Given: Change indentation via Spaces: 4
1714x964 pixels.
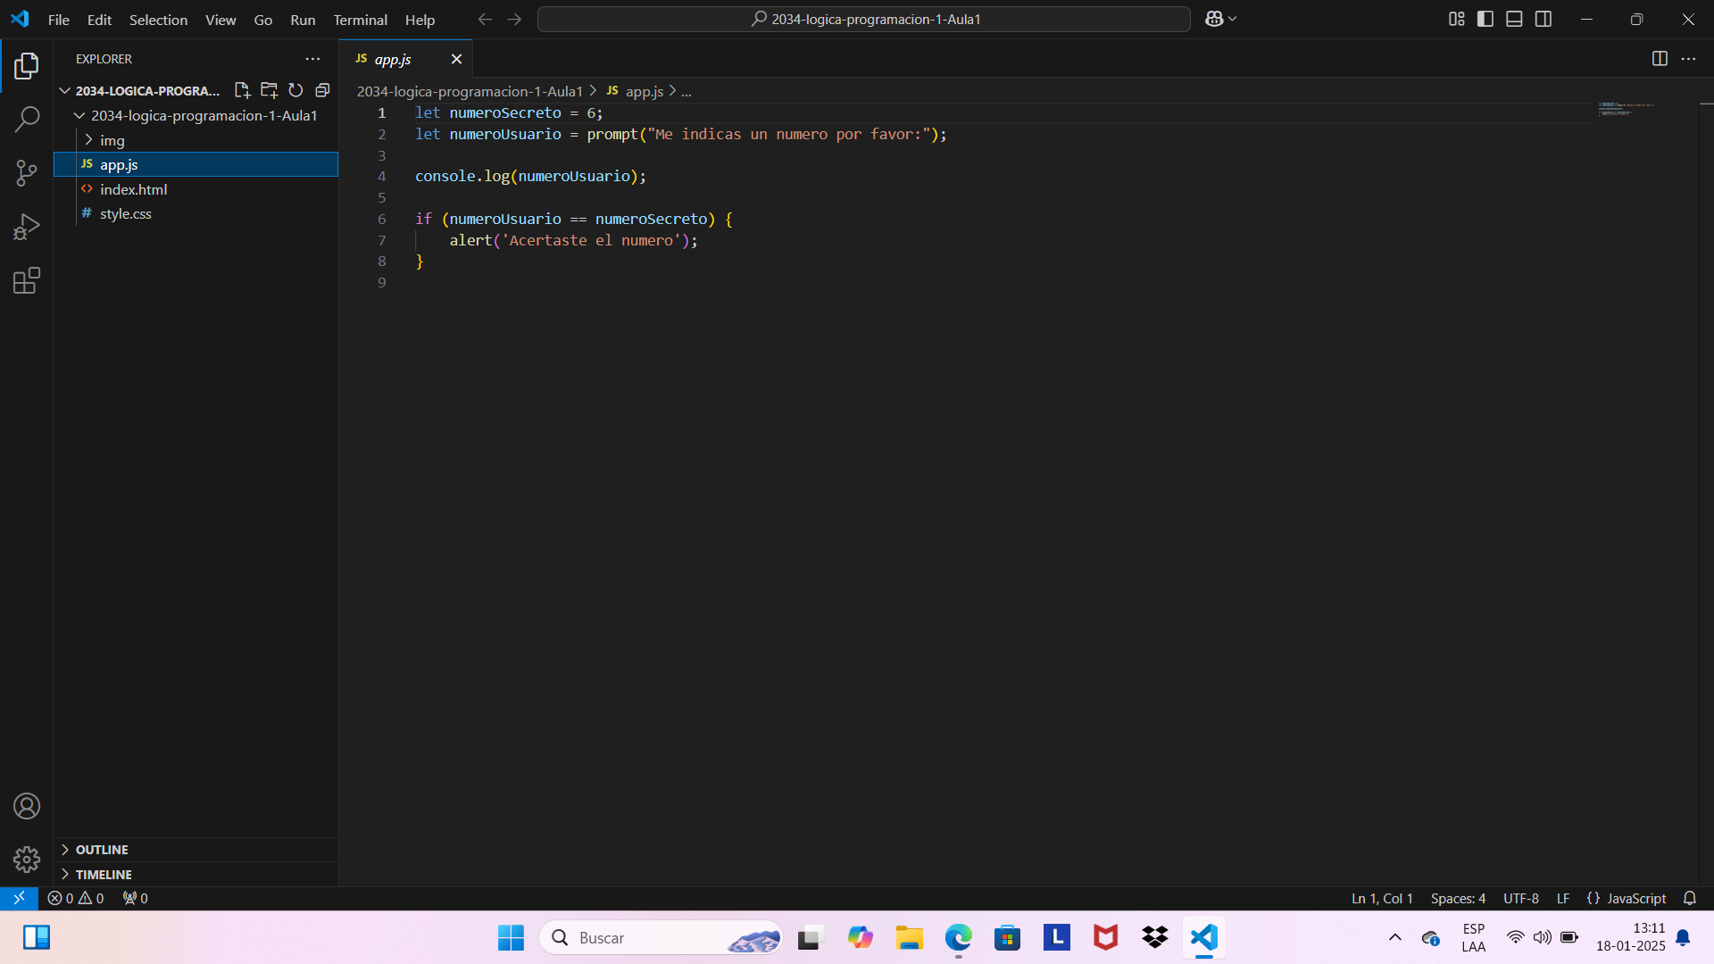Looking at the screenshot, I should pyautogui.click(x=1458, y=898).
